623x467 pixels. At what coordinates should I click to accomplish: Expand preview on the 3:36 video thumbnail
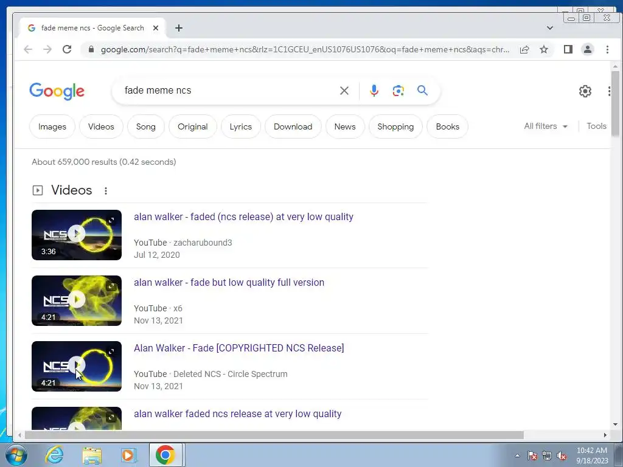[x=111, y=220]
